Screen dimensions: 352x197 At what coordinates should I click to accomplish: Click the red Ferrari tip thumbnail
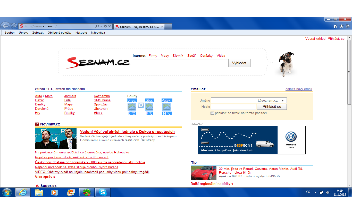point(204,173)
